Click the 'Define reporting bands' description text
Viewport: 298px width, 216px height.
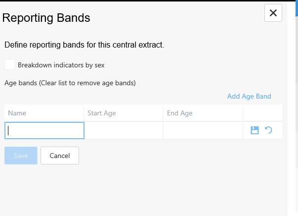pos(84,45)
